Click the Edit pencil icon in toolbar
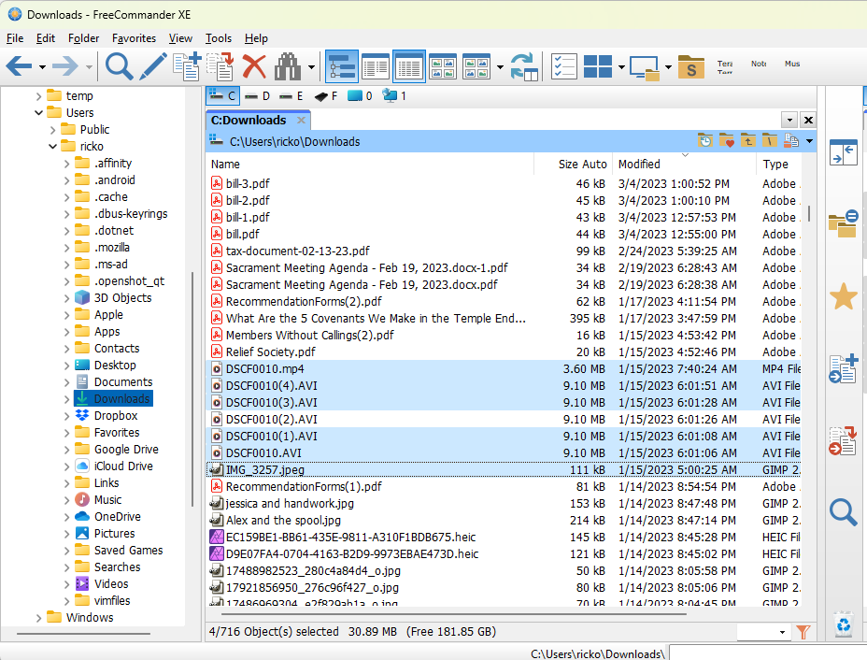867x660 pixels. click(152, 66)
